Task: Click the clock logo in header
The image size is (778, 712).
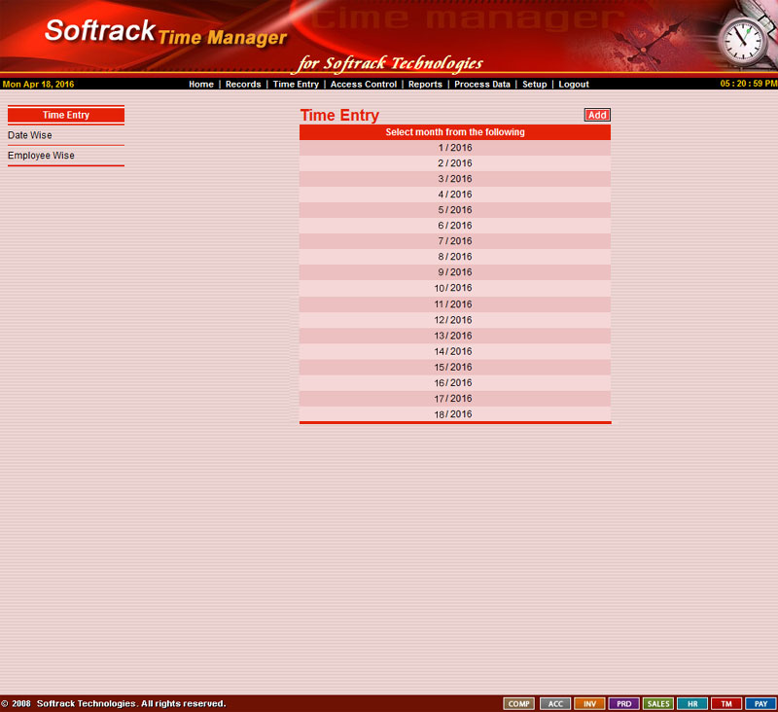Action: [x=743, y=40]
